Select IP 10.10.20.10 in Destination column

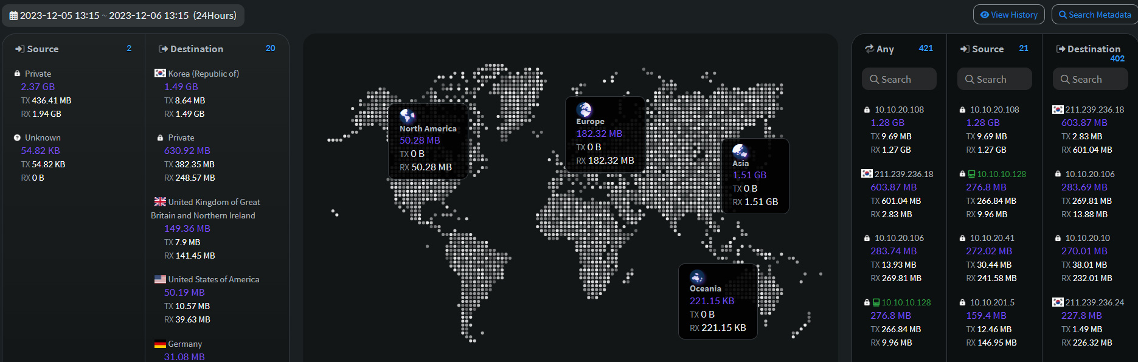pos(1088,238)
